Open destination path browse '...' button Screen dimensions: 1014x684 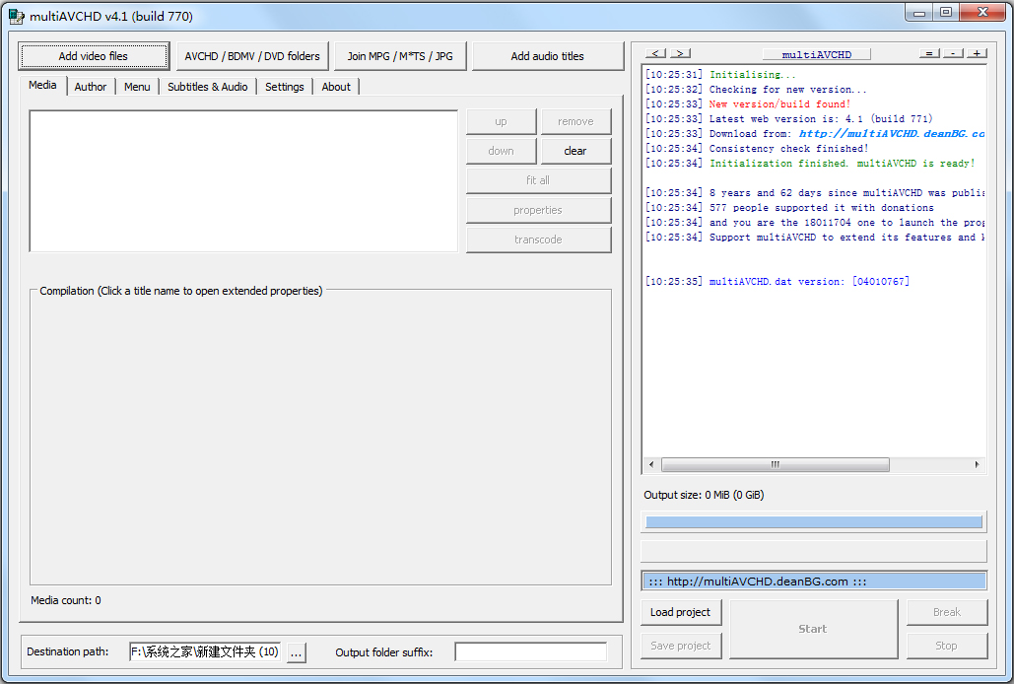click(297, 652)
